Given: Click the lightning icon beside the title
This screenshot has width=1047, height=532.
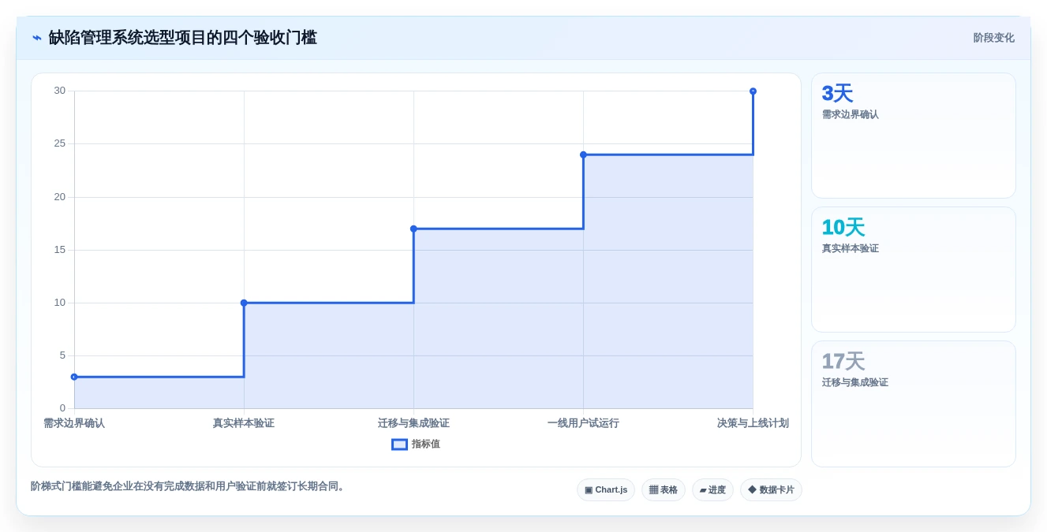Looking at the screenshot, I should coord(37,38).
